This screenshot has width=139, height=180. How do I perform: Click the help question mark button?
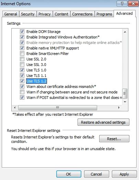[122, 4]
